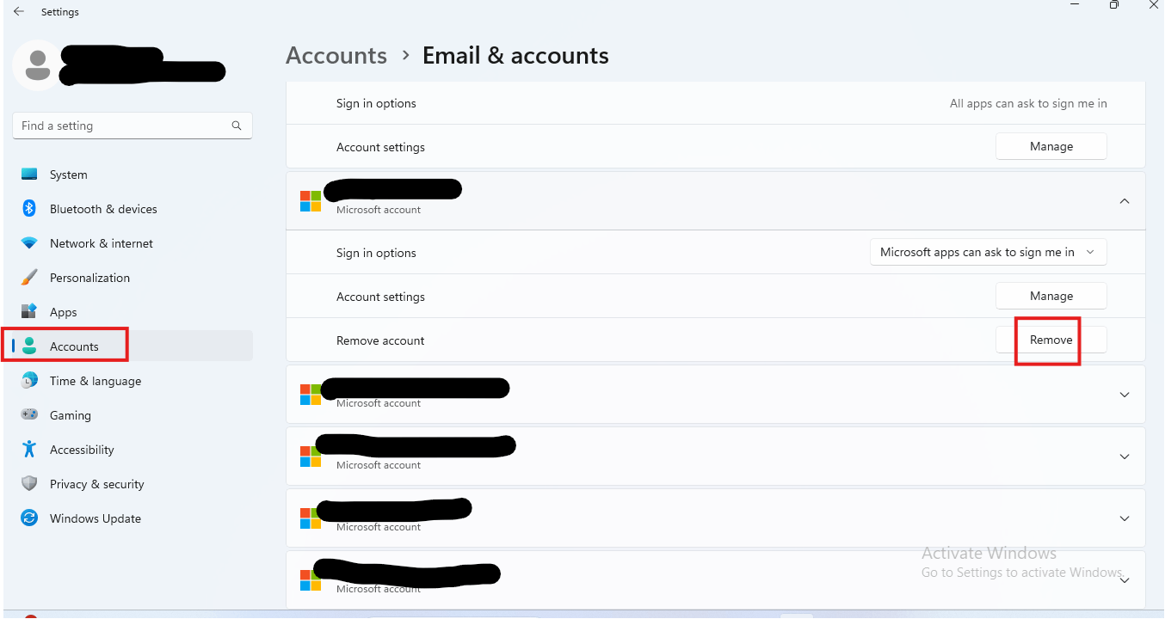Collapse the expanded Microsoft account section
Screen dimensions: 1165x619
point(1124,200)
